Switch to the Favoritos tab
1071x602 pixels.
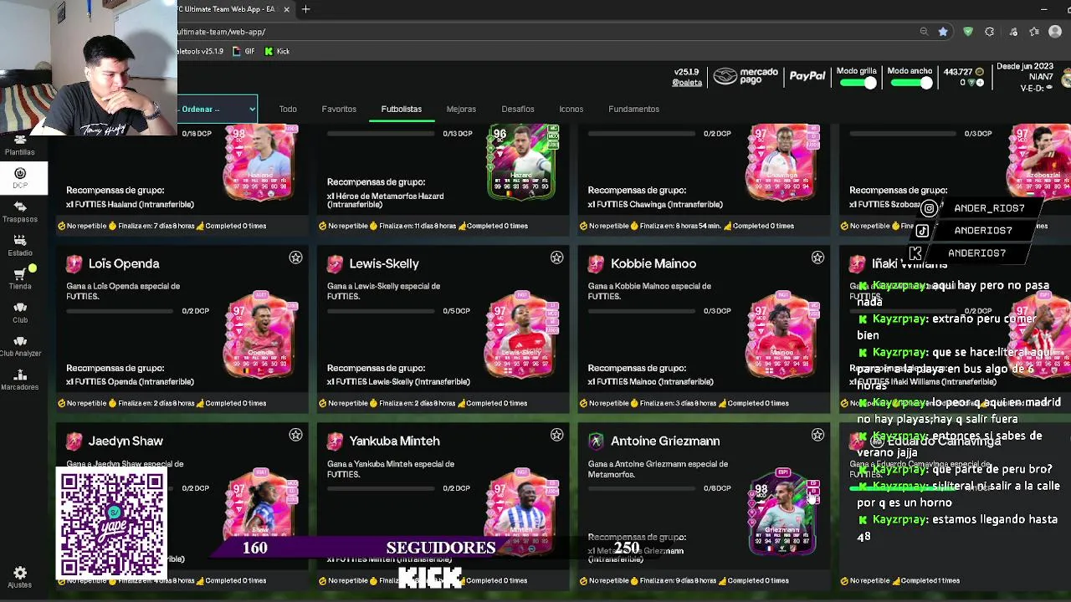coord(339,109)
